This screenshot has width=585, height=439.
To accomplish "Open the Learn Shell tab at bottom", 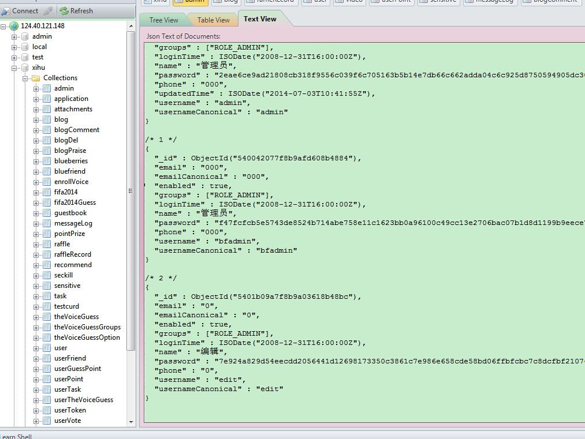I will click(x=16, y=436).
